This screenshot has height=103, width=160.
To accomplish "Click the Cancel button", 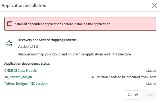I will tap(133, 95).
